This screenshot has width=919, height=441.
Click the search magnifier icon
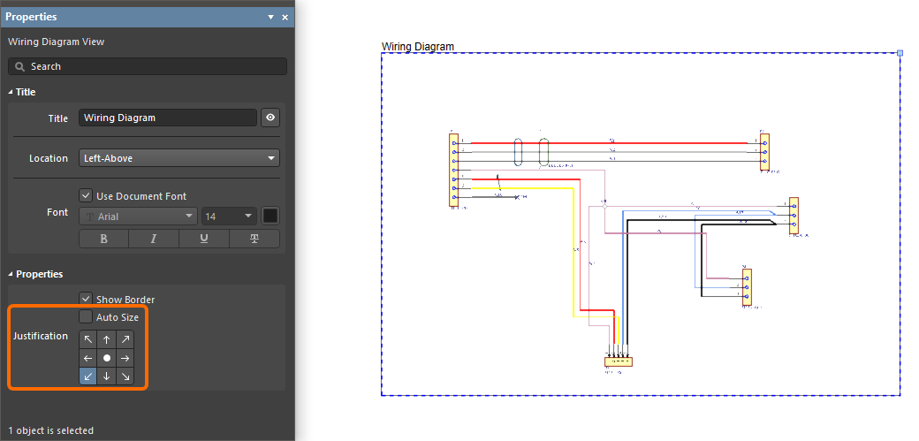pyautogui.click(x=19, y=66)
